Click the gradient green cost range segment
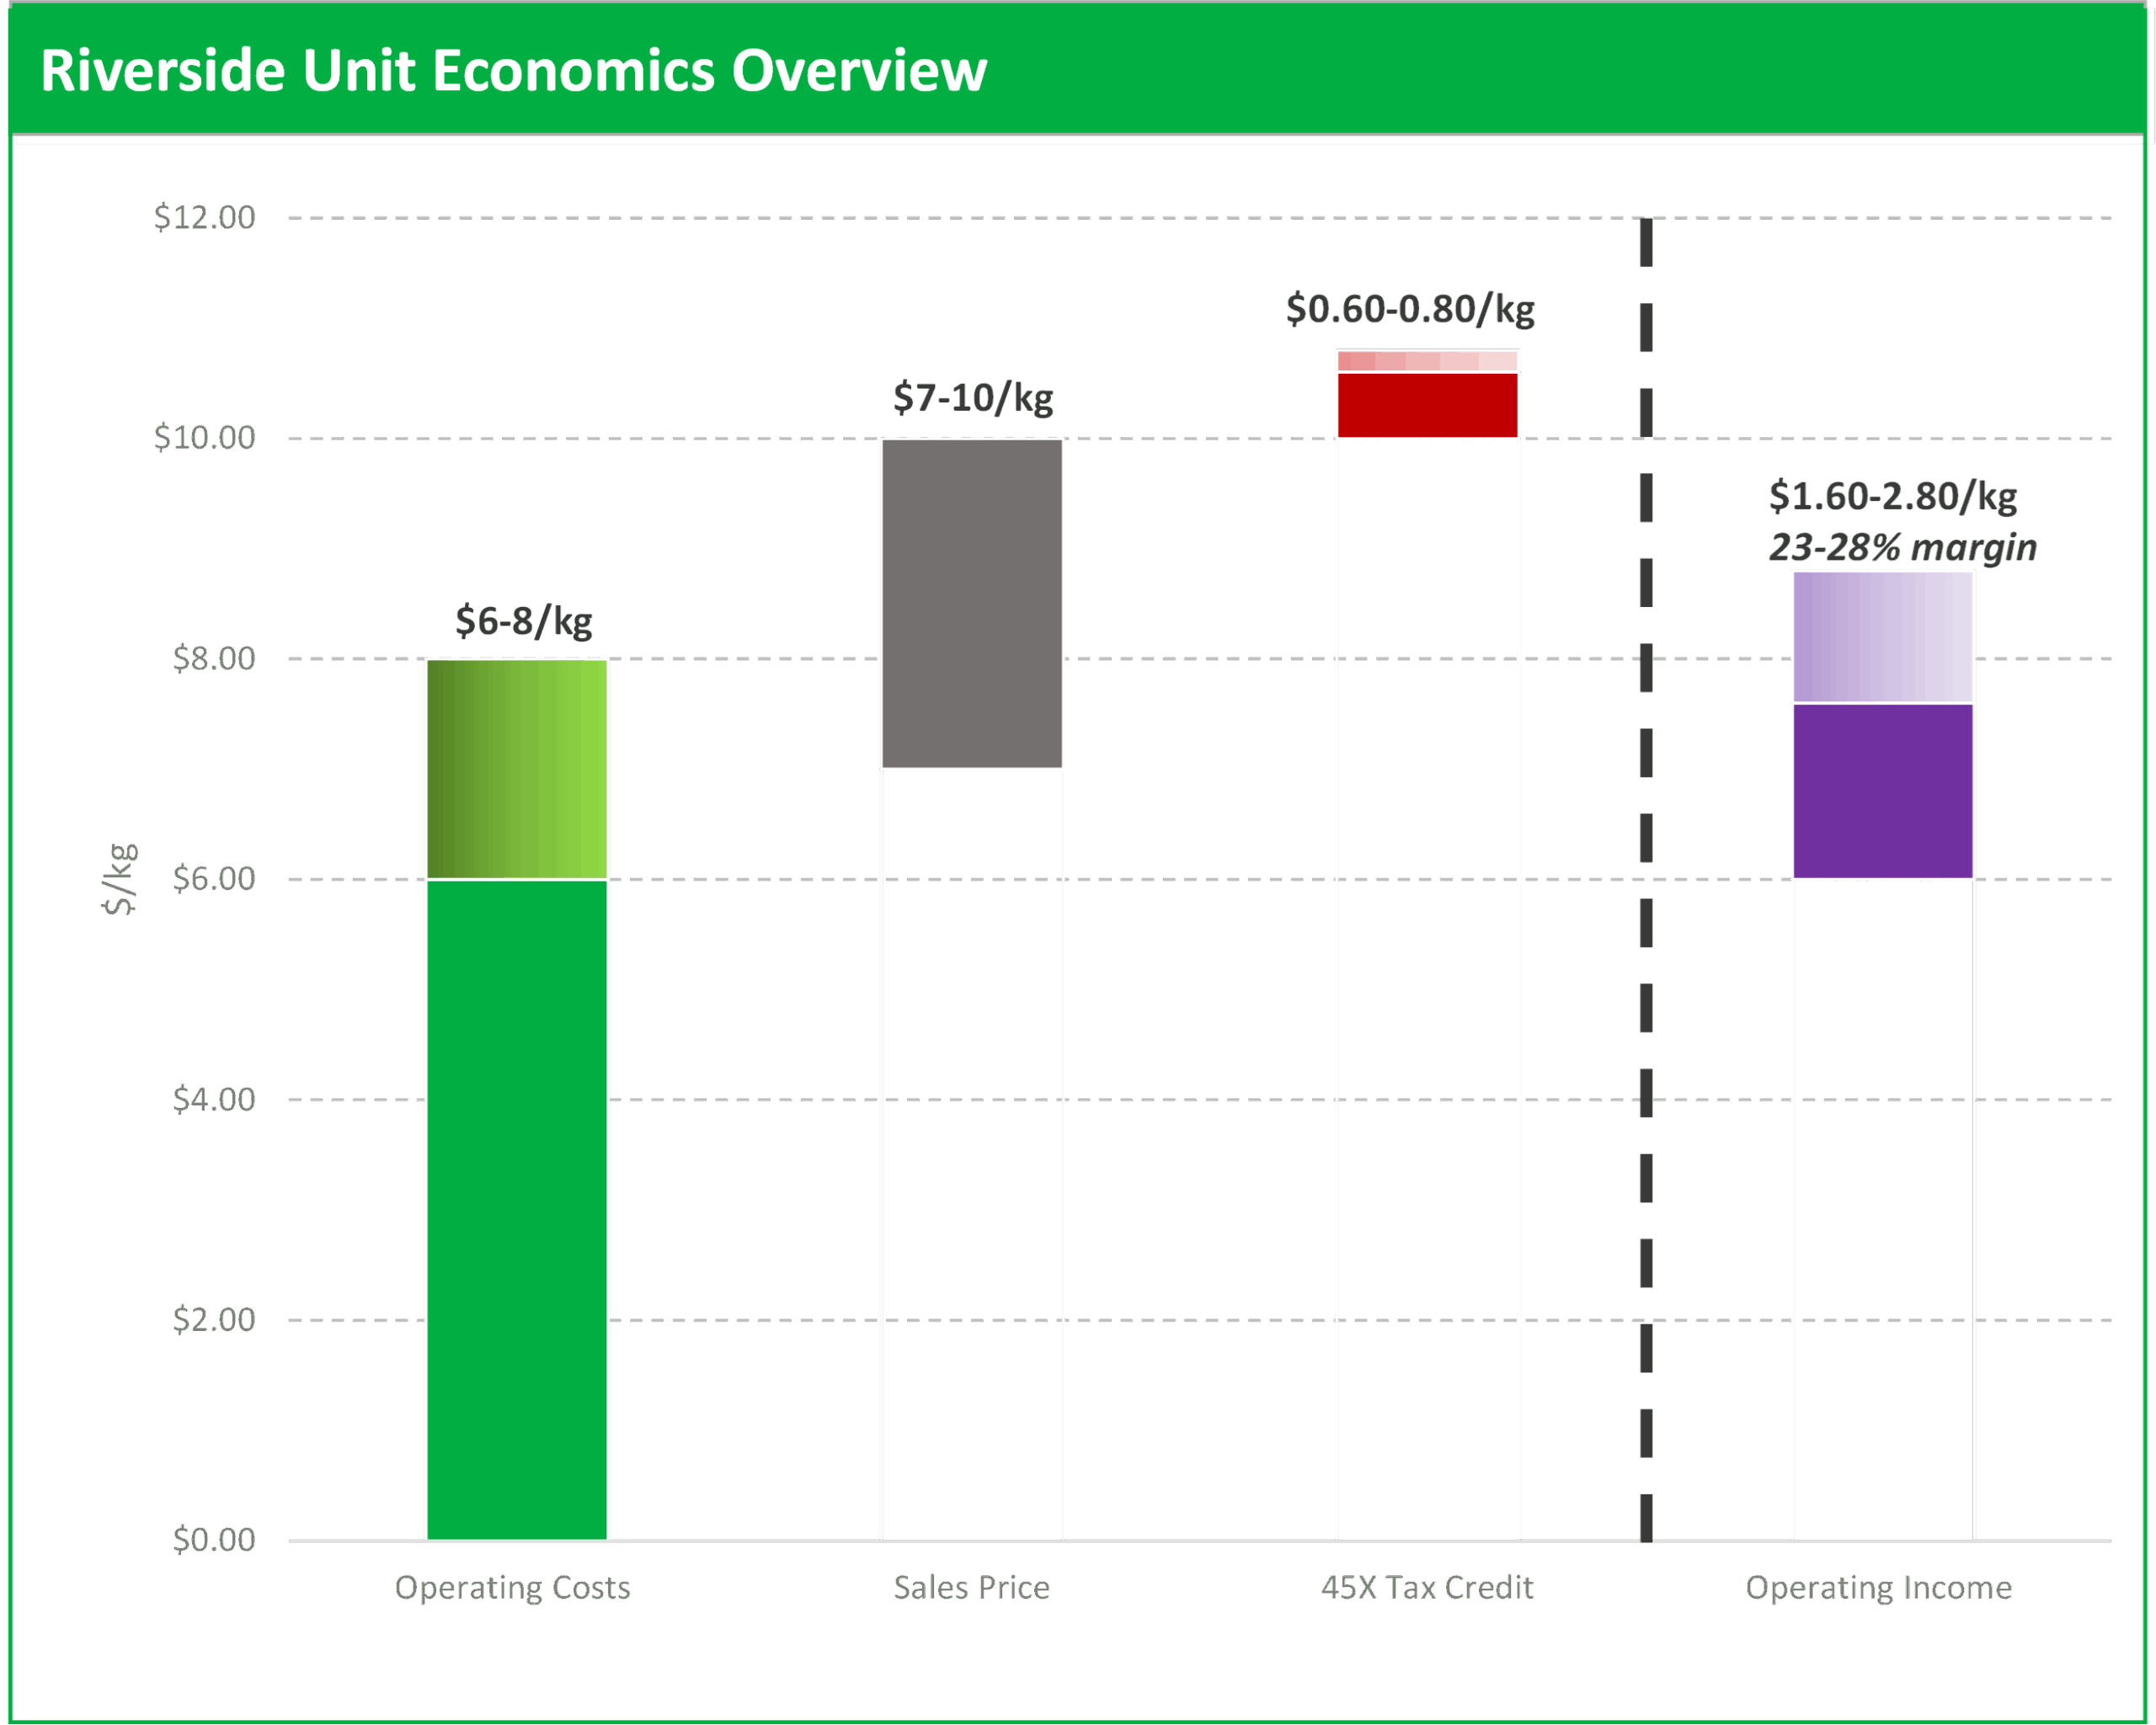Viewport: 2156px width, 1725px height. click(516, 769)
